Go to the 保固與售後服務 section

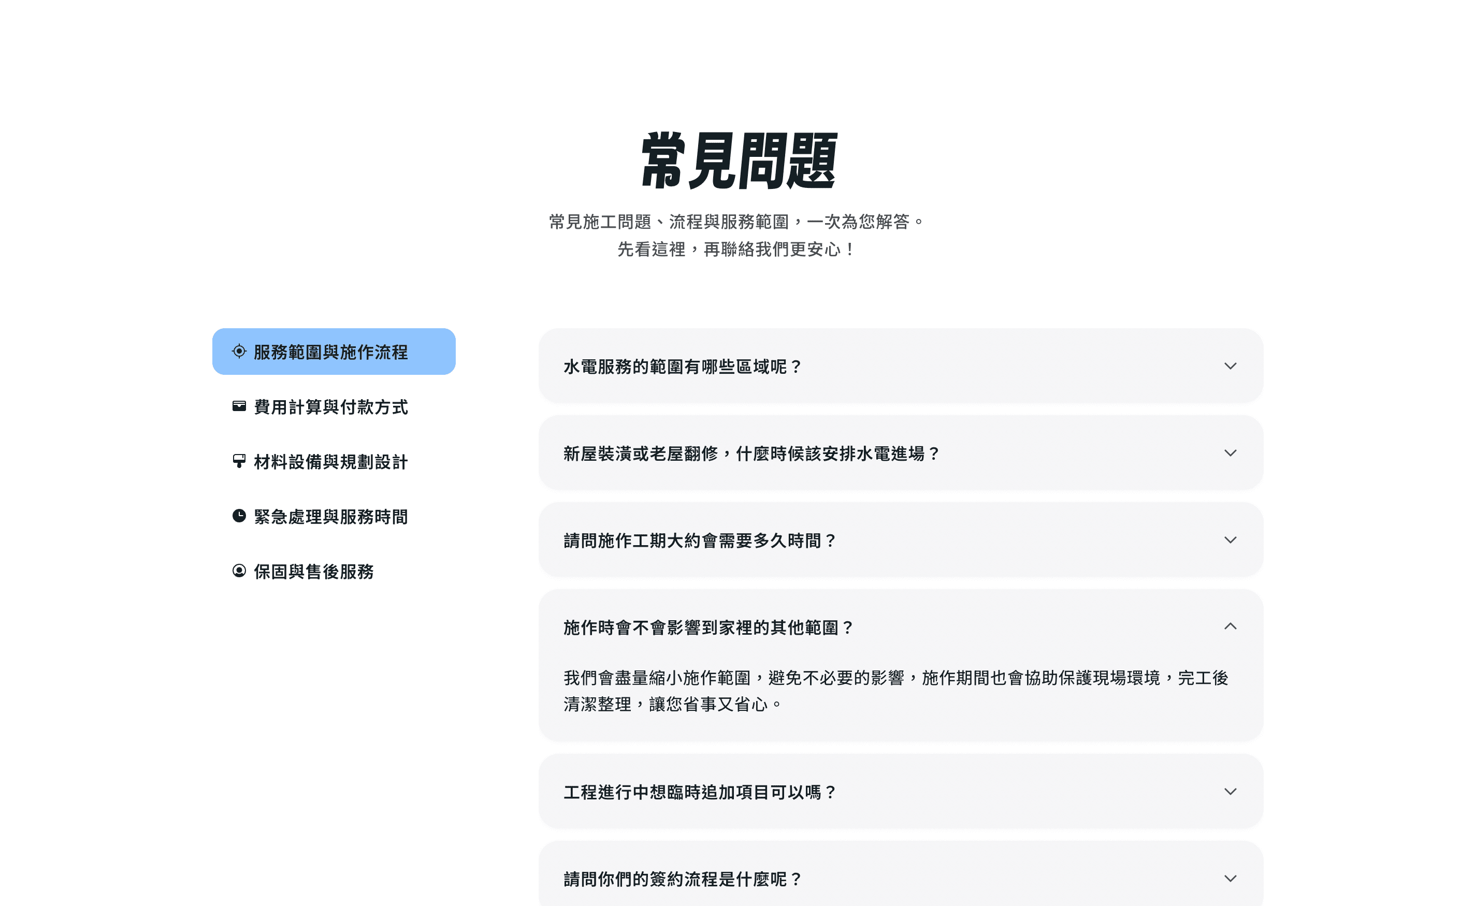pyautogui.click(x=313, y=571)
